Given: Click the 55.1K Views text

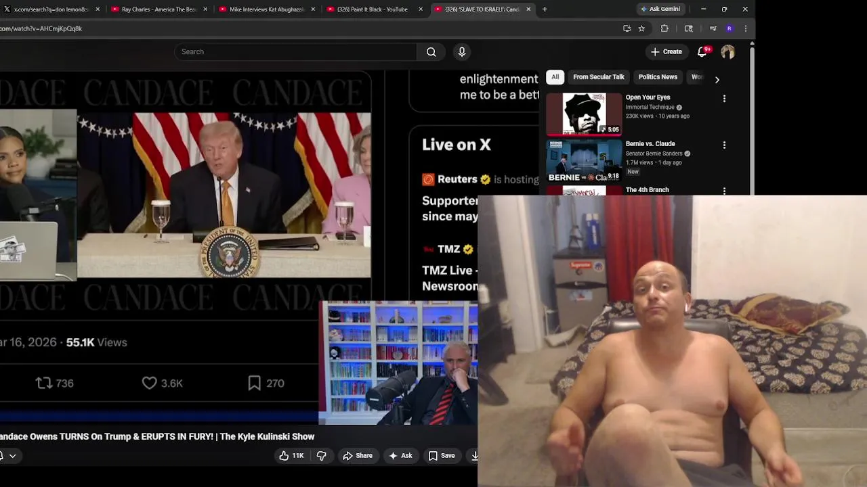Looking at the screenshot, I should 96,342.
